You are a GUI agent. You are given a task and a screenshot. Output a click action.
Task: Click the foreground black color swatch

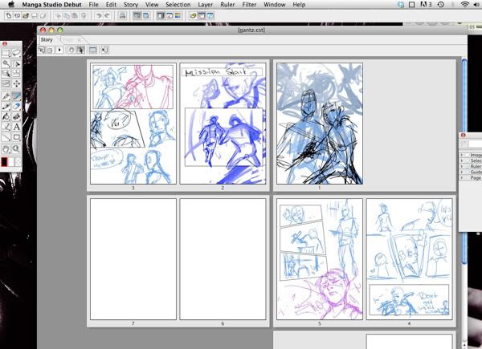coord(6,161)
